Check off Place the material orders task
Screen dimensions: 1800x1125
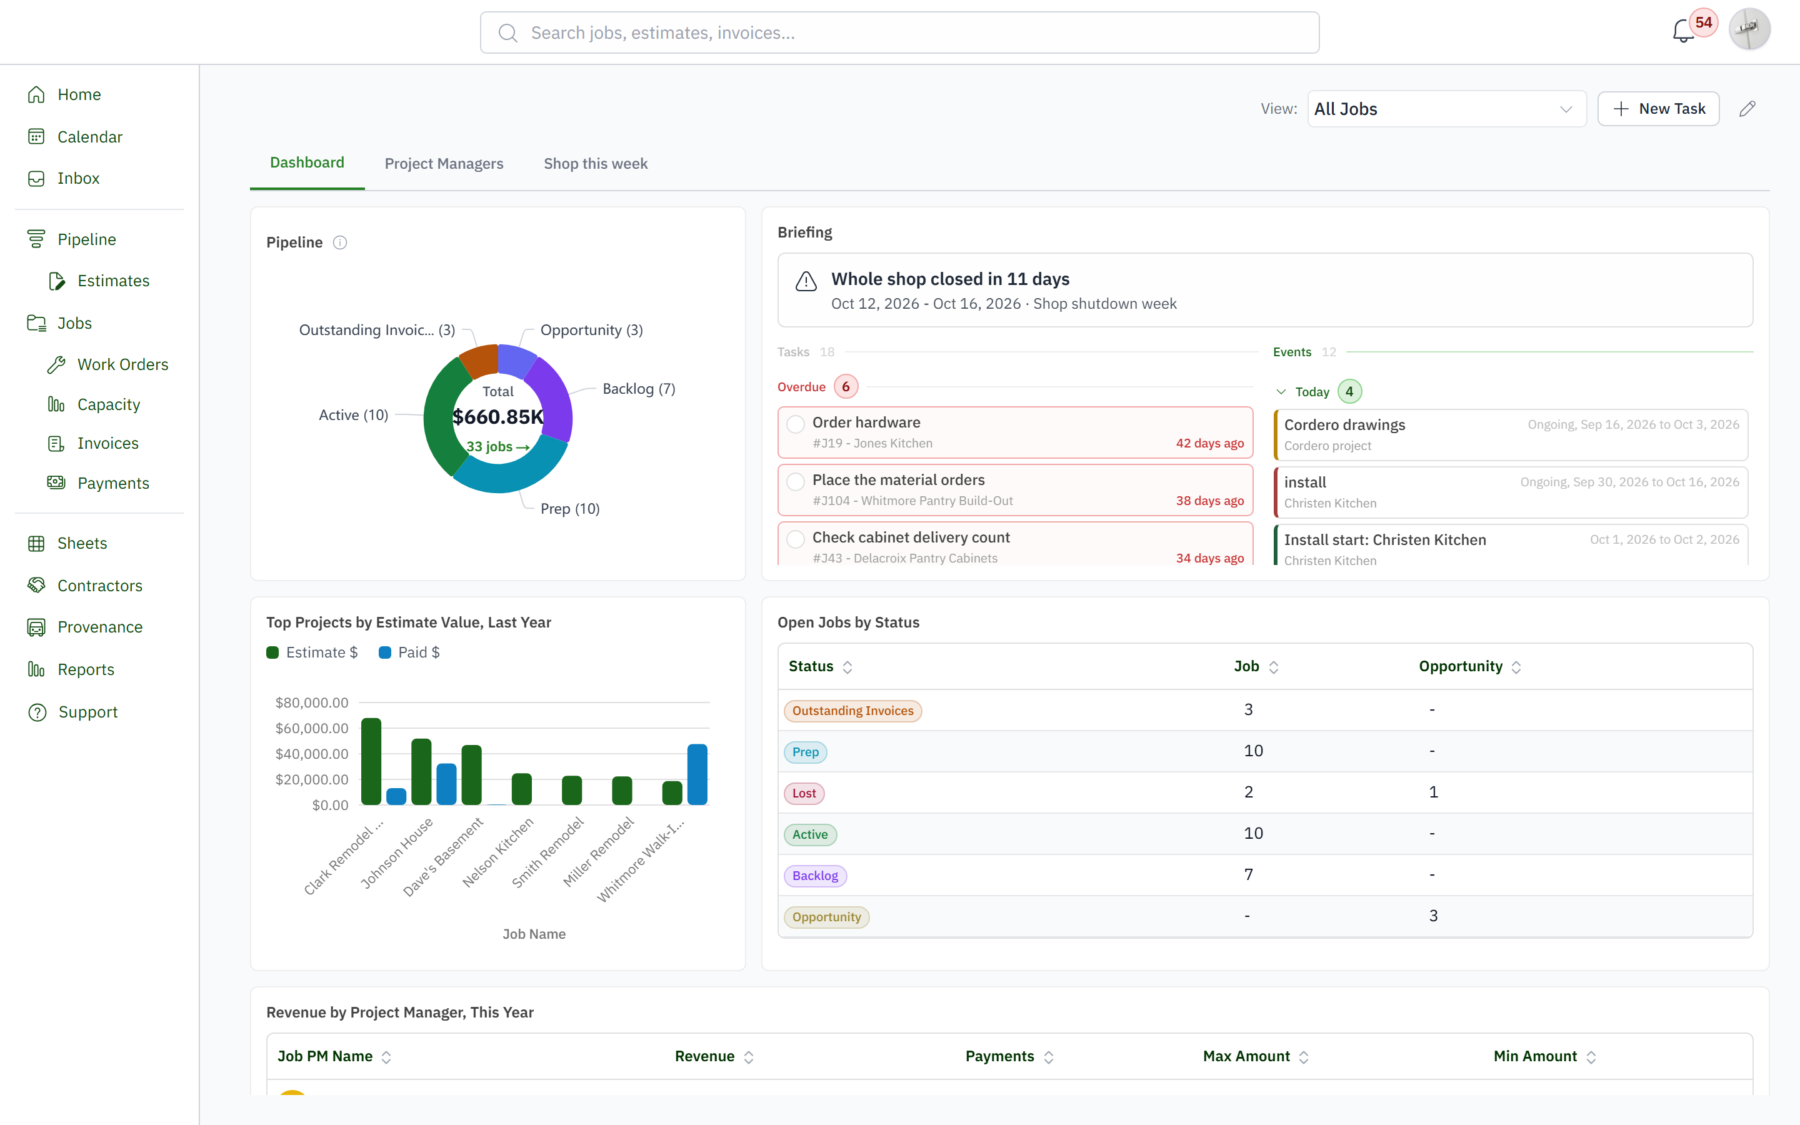point(796,481)
